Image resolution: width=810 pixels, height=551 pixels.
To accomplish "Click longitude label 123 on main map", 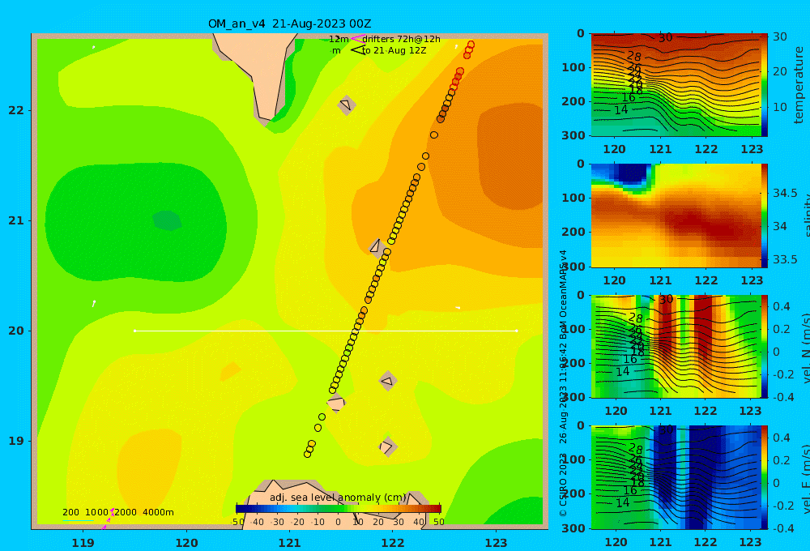I will pyautogui.click(x=497, y=543).
